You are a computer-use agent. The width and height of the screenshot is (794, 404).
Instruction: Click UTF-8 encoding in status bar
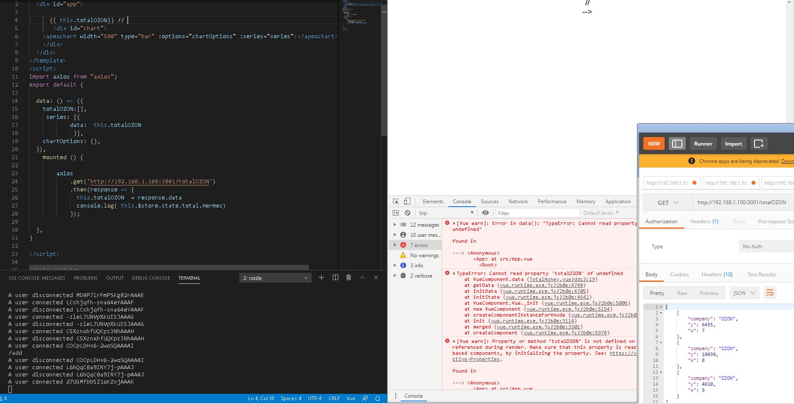point(314,398)
